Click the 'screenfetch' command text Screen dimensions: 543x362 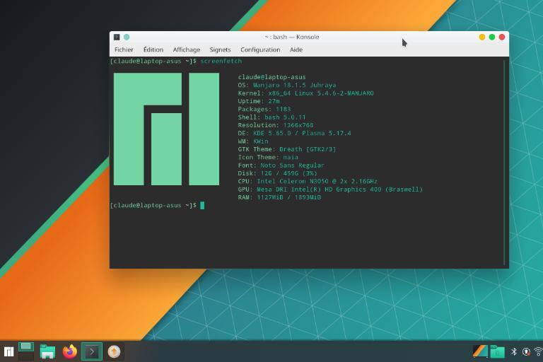[x=221, y=61]
